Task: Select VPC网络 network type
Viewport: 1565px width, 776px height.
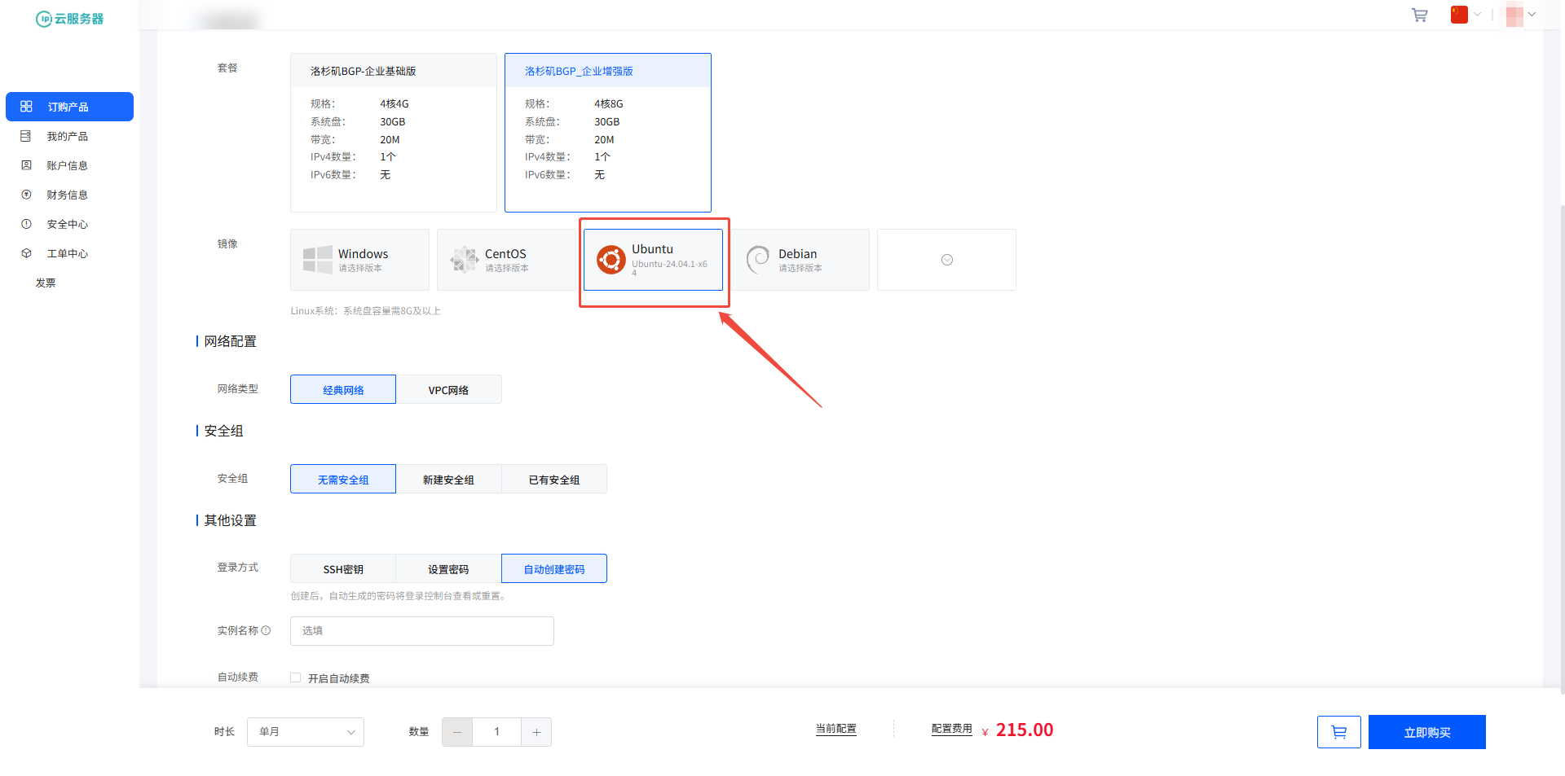Action: tap(448, 390)
